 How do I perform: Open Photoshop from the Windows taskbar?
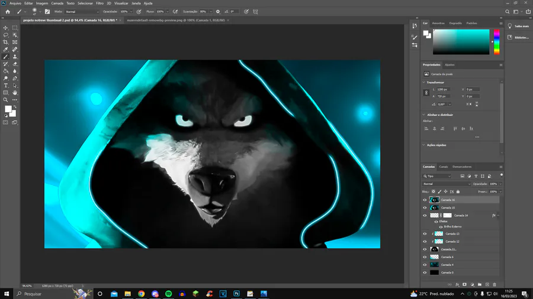point(236,294)
